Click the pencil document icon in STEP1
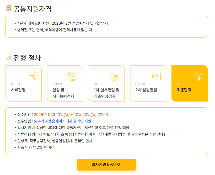215x175 pixels. [x=32, y=76]
